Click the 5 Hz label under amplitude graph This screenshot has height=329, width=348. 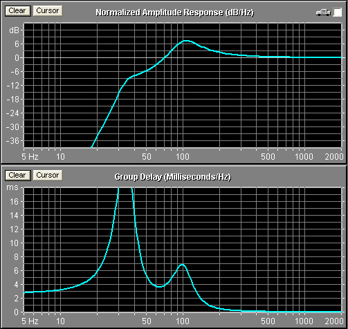point(30,157)
